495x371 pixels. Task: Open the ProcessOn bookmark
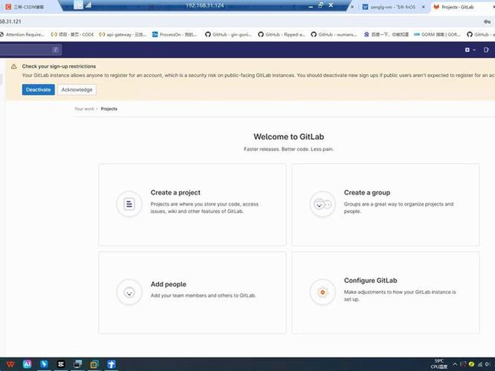pyautogui.click(x=174, y=35)
